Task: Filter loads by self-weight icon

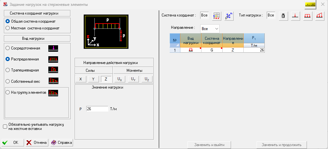Action: 284,16
